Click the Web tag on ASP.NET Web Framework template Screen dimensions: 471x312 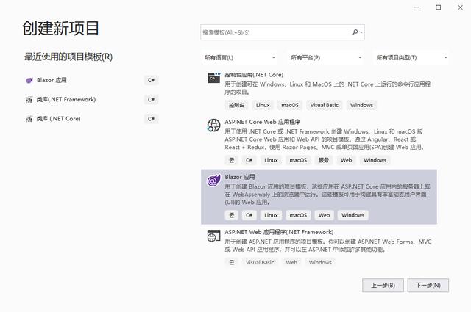tap(291, 263)
